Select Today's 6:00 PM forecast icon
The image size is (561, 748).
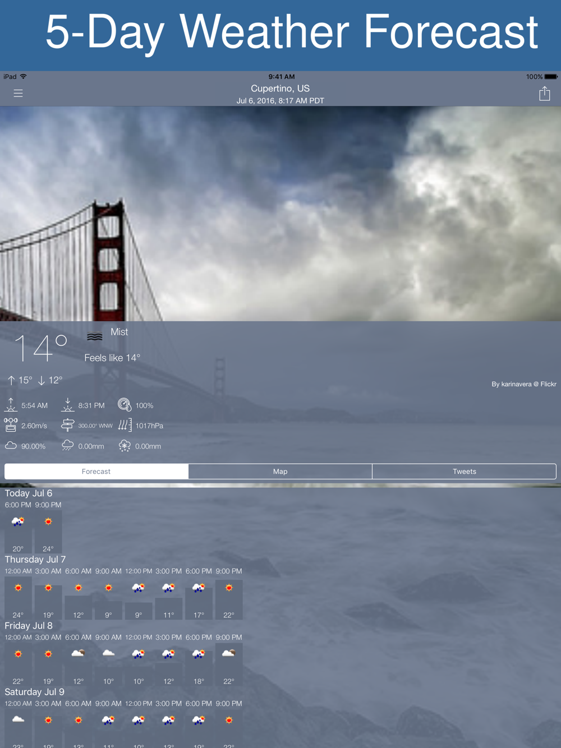tap(18, 522)
